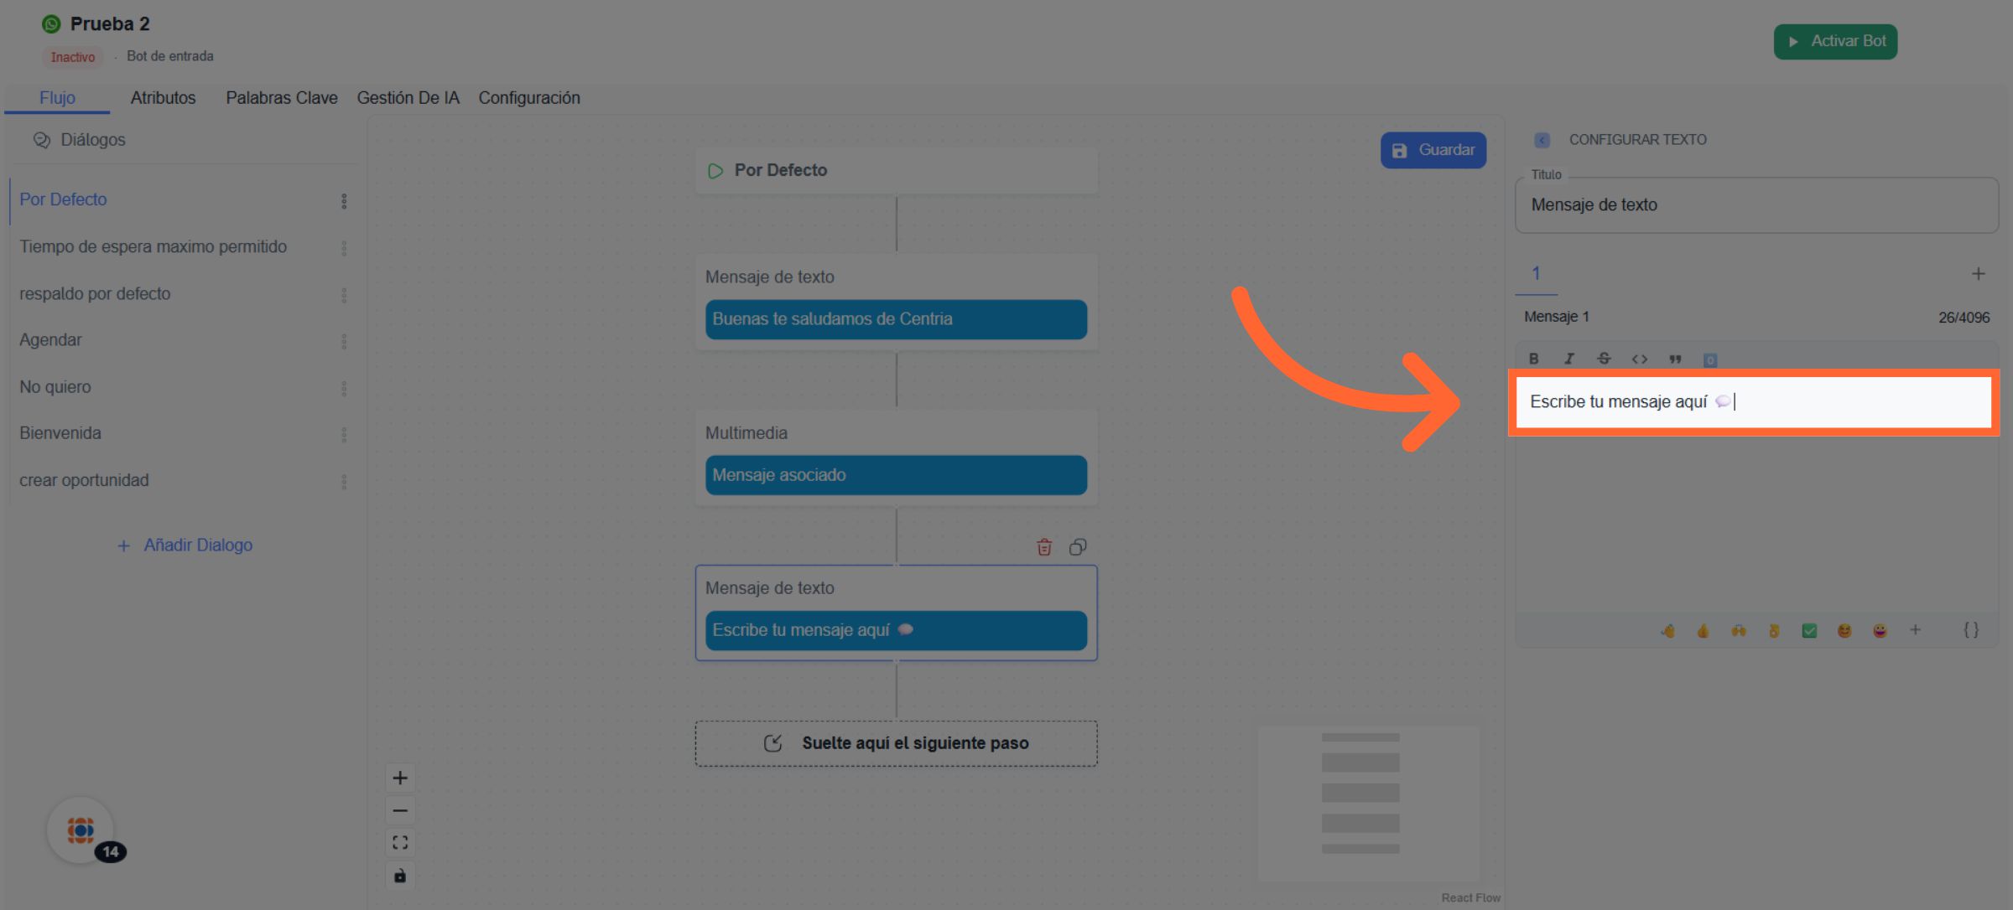The image size is (2013, 910).
Task: Duplicate the selected text message node
Action: click(x=1078, y=547)
